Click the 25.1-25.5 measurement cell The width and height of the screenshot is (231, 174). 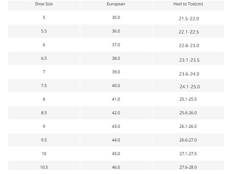[x=188, y=99]
